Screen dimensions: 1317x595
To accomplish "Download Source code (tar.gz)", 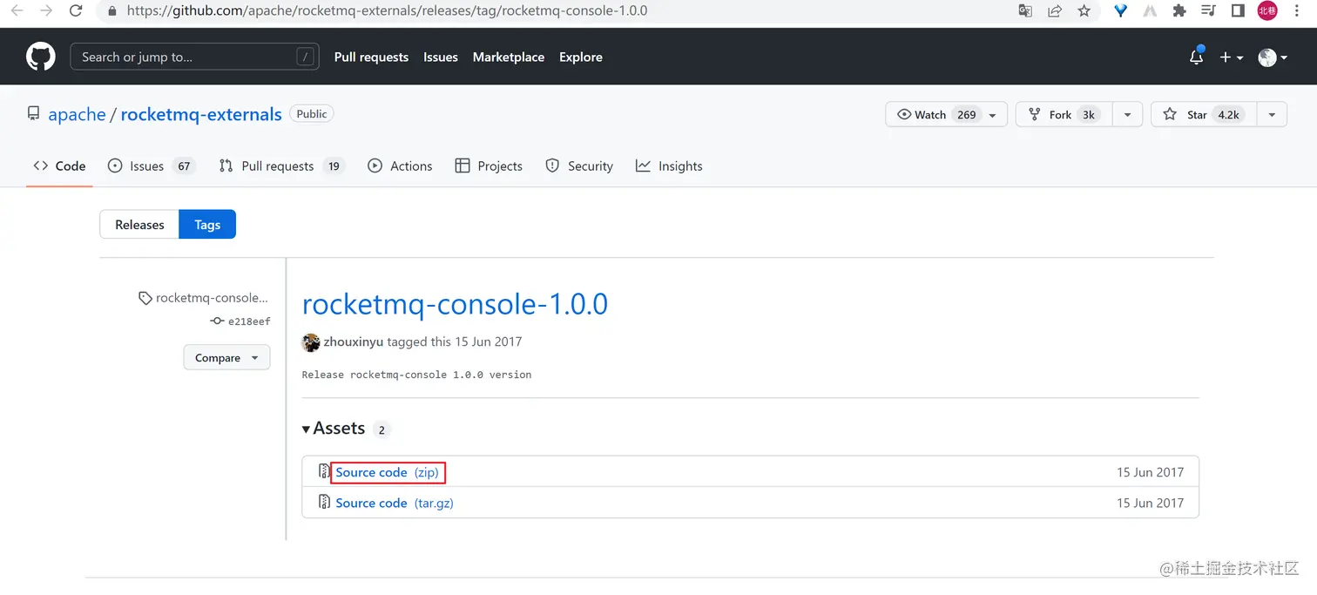I will click(x=395, y=503).
